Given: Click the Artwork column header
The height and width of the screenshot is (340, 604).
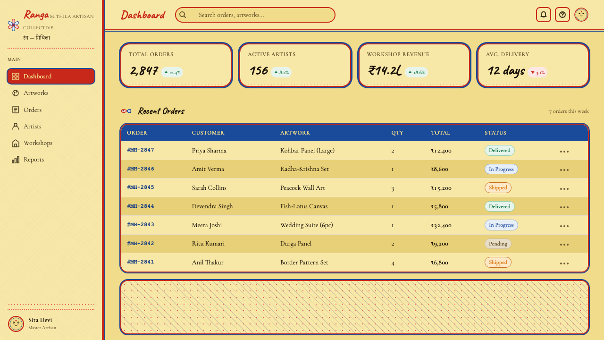Looking at the screenshot, I should coord(295,133).
